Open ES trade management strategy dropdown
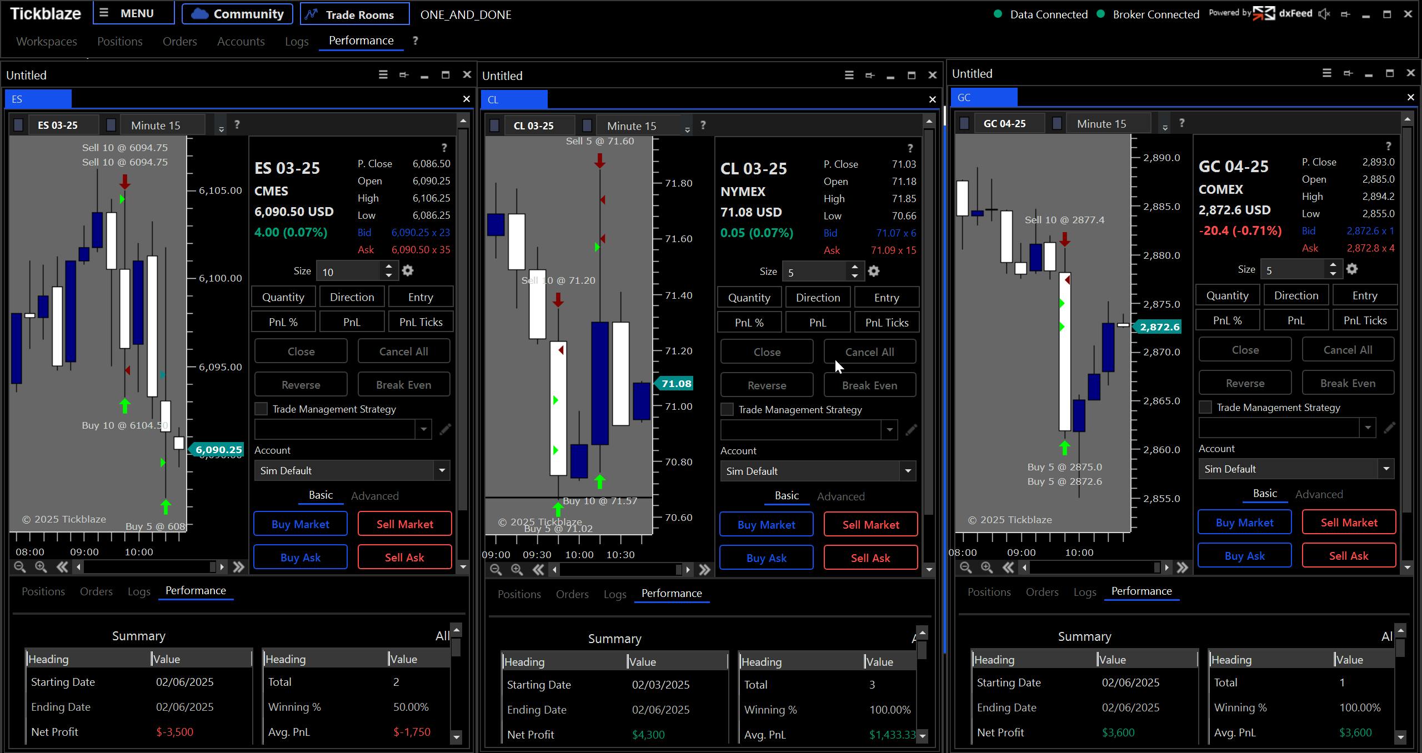 (x=423, y=429)
